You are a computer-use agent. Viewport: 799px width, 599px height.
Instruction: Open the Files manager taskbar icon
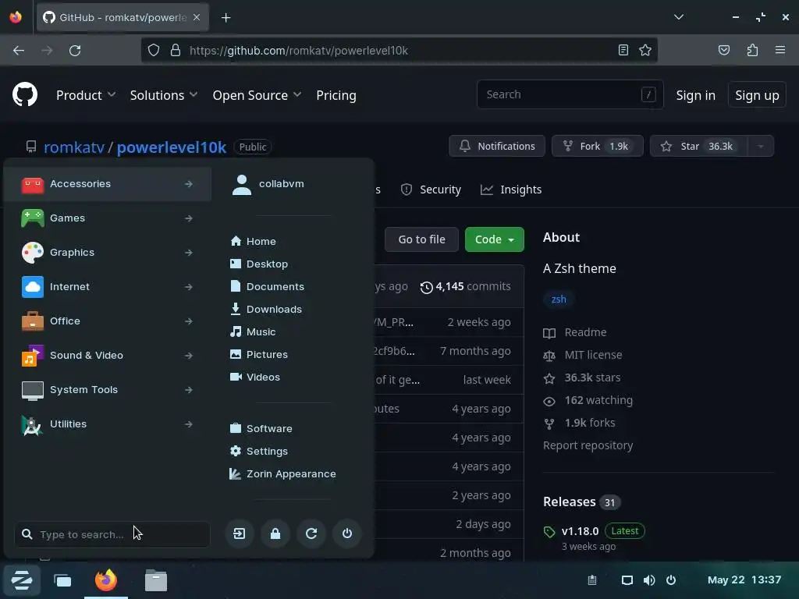point(156,580)
